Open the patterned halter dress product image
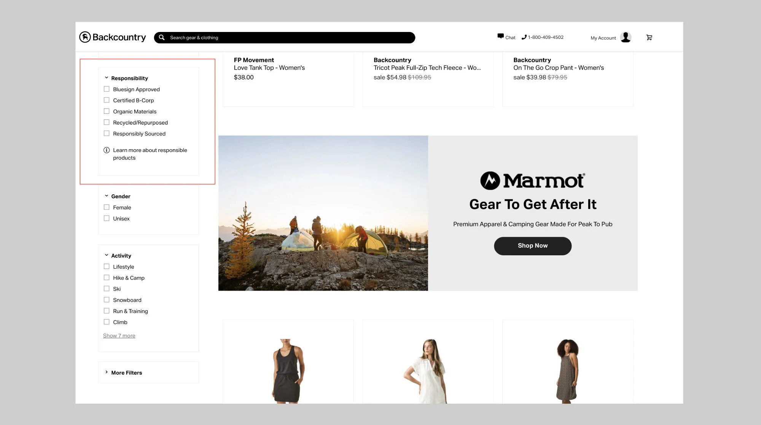Viewport: 761px width, 425px height. (x=567, y=371)
